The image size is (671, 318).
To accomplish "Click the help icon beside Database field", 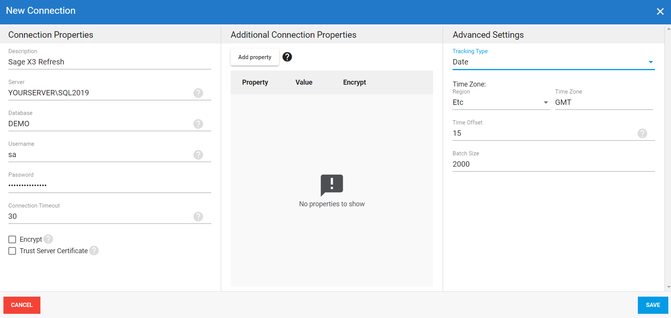I will click(198, 124).
